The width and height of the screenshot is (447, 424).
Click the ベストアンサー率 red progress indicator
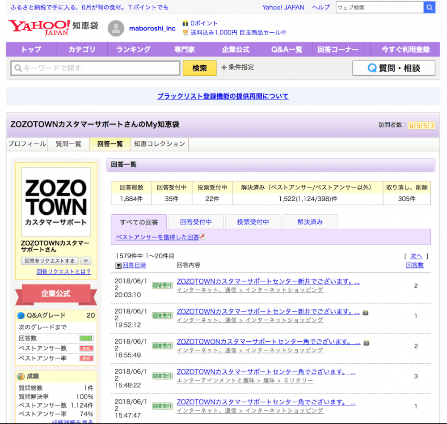point(86,358)
